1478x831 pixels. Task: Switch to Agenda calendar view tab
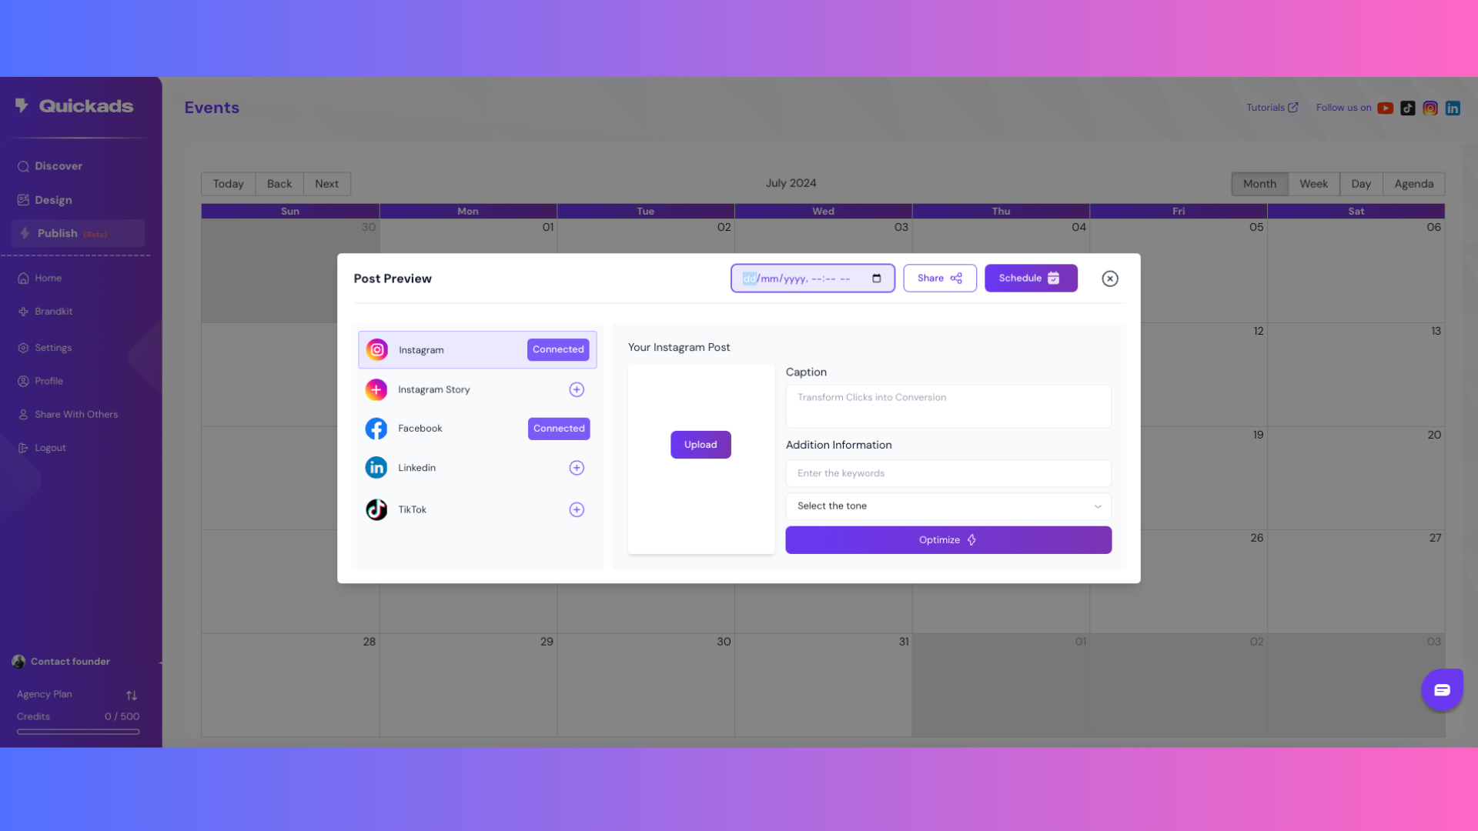click(x=1414, y=184)
